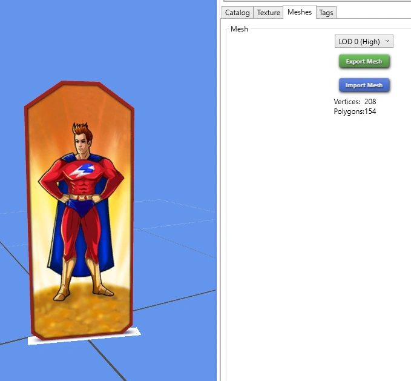Click the lightning bolt emblem on hero's chest

tap(82, 170)
